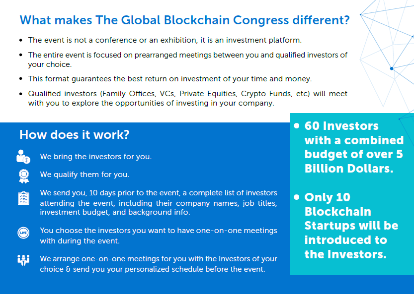The height and width of the screenshot is (294, 414).
Task: Click the one-on-one meeting people icon
Action: pyautogui.click(x=23, y=260)
